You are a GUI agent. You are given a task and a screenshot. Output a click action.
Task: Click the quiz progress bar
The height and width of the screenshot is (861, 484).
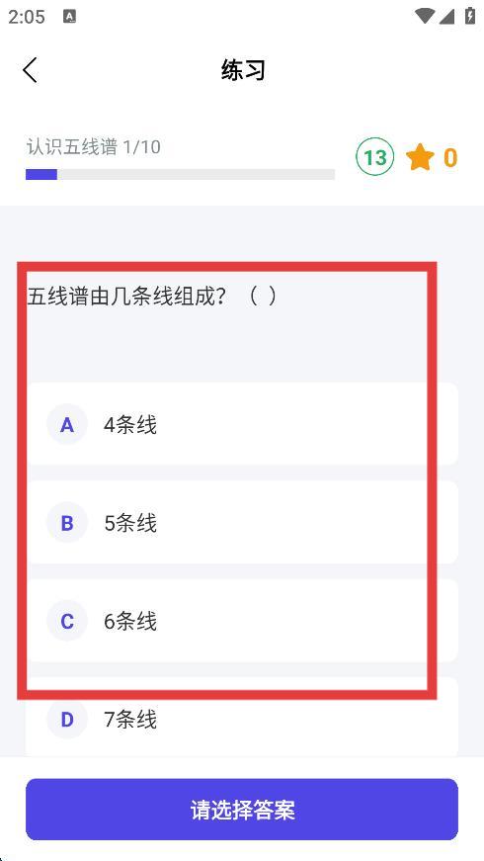point(180,175)
